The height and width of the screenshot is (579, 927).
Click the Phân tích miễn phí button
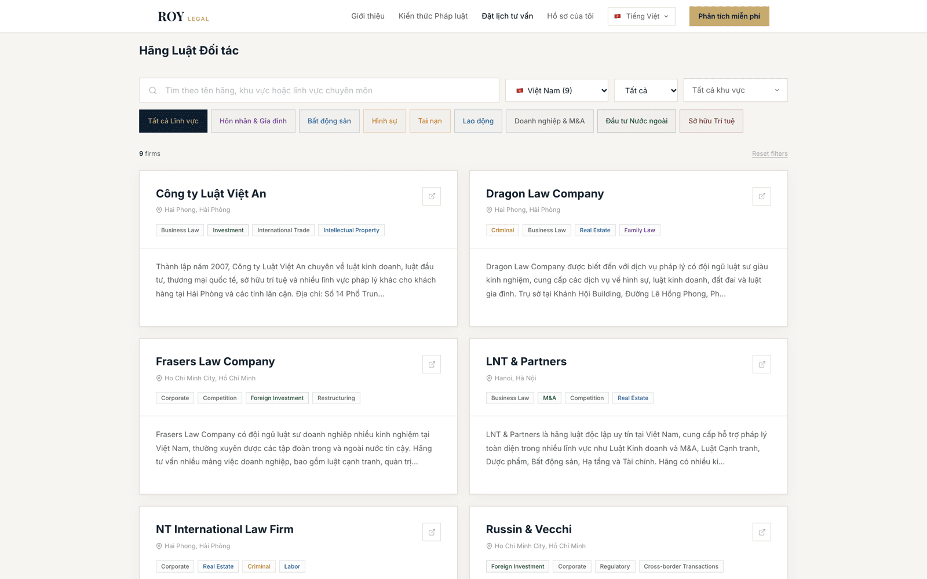[x=729, y=16]
